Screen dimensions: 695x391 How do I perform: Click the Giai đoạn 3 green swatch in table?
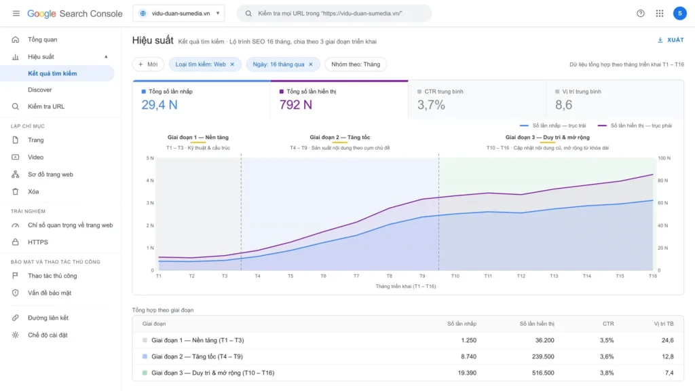click(x=145, y=373)
